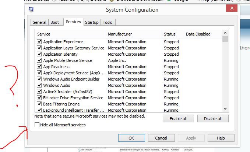Select the Services tab
The height and width of the screenshot is (152, 250).
[x=74, y=22]
